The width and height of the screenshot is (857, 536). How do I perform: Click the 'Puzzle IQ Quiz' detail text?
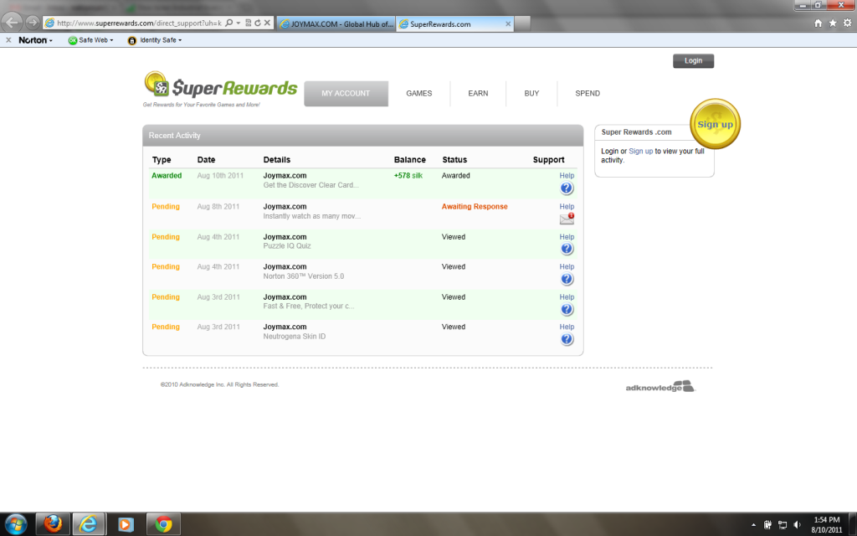[287, 246]
